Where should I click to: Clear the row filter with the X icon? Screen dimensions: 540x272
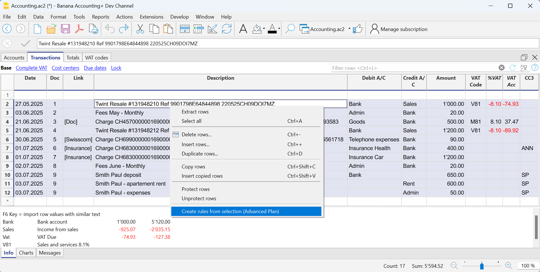(502, 68)
